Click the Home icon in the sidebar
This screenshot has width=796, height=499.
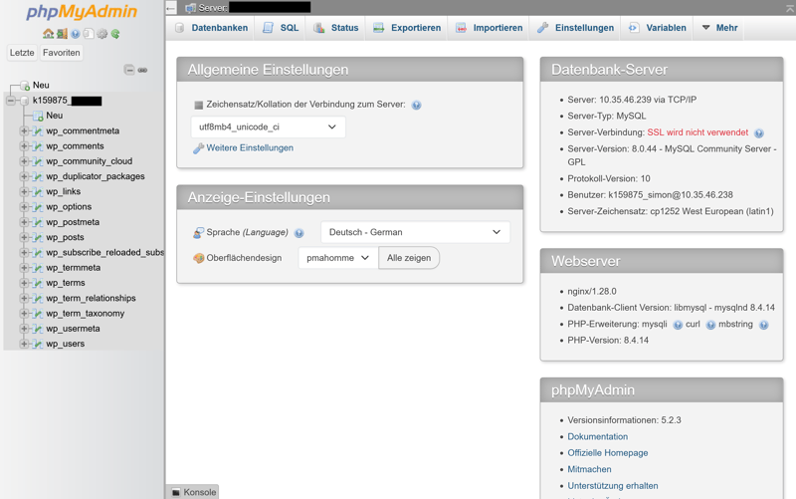click(48, 34)
